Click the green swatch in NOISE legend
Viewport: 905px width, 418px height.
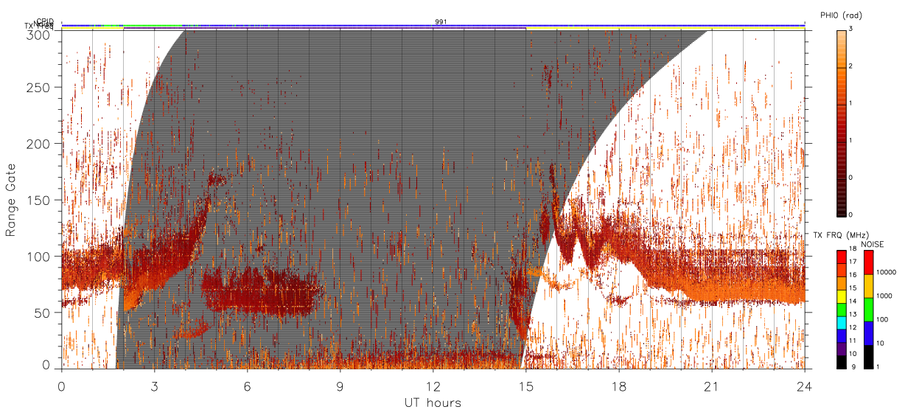point(868,310)
